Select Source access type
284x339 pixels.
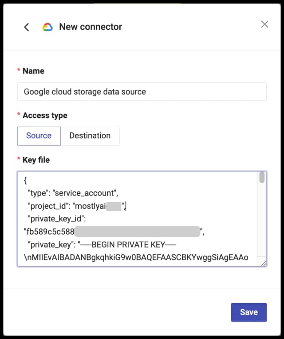tap(39, 136)
